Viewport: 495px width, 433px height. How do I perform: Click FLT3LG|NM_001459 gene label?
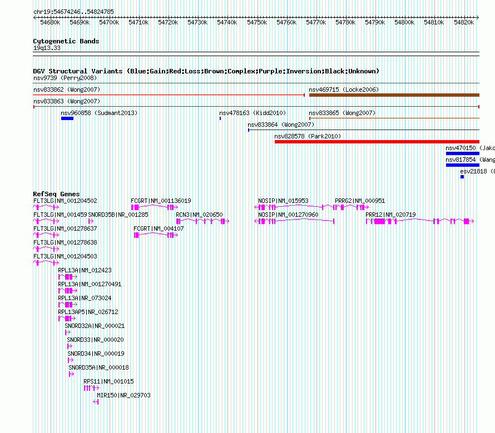point(60,215)
